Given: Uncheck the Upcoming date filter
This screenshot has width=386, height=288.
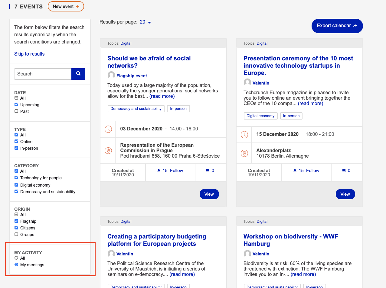Looking at the screenshot, I should (x=16, y=105).
